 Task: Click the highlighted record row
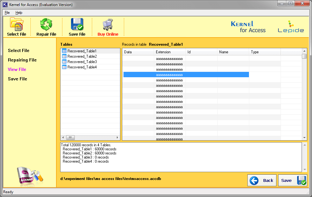click(x=186, y=75)
